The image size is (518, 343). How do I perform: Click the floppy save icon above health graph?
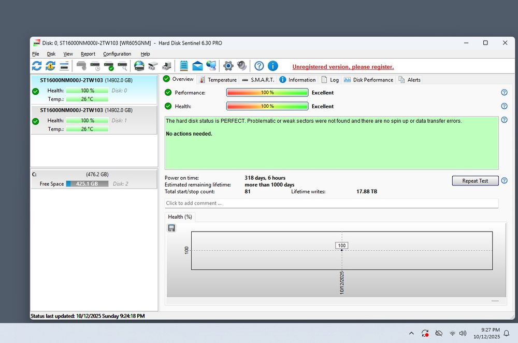(171, 228)
